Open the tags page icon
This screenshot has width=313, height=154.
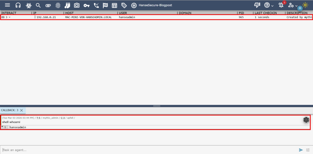click(124, 5)
